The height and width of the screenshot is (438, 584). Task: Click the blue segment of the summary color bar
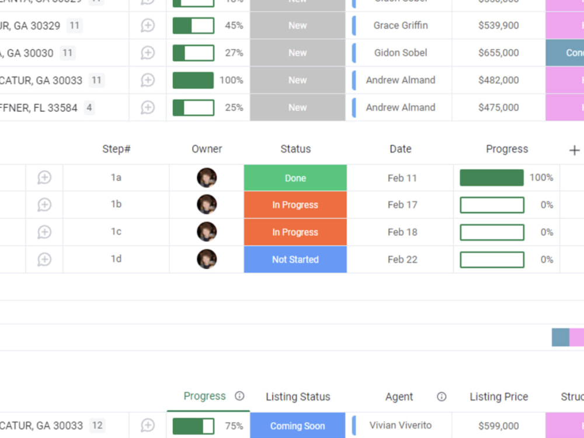tap(560, 337)
